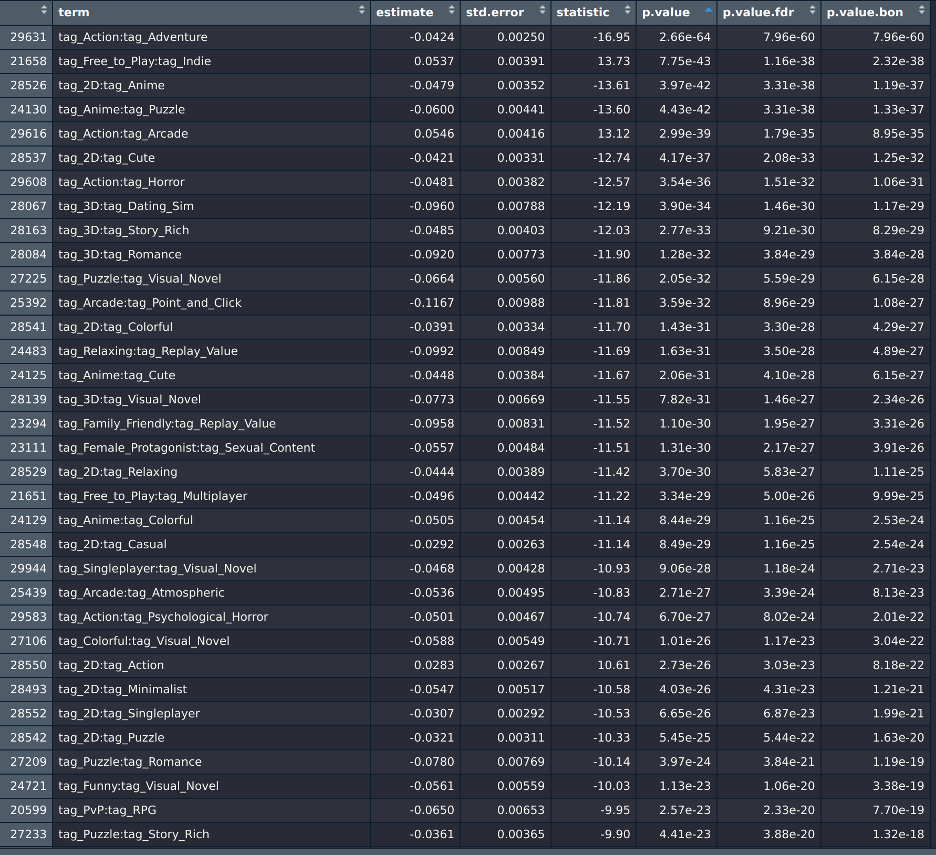
Task: Select the tag_Action:tag_Adventure term cell
Action: pos(133,37)
